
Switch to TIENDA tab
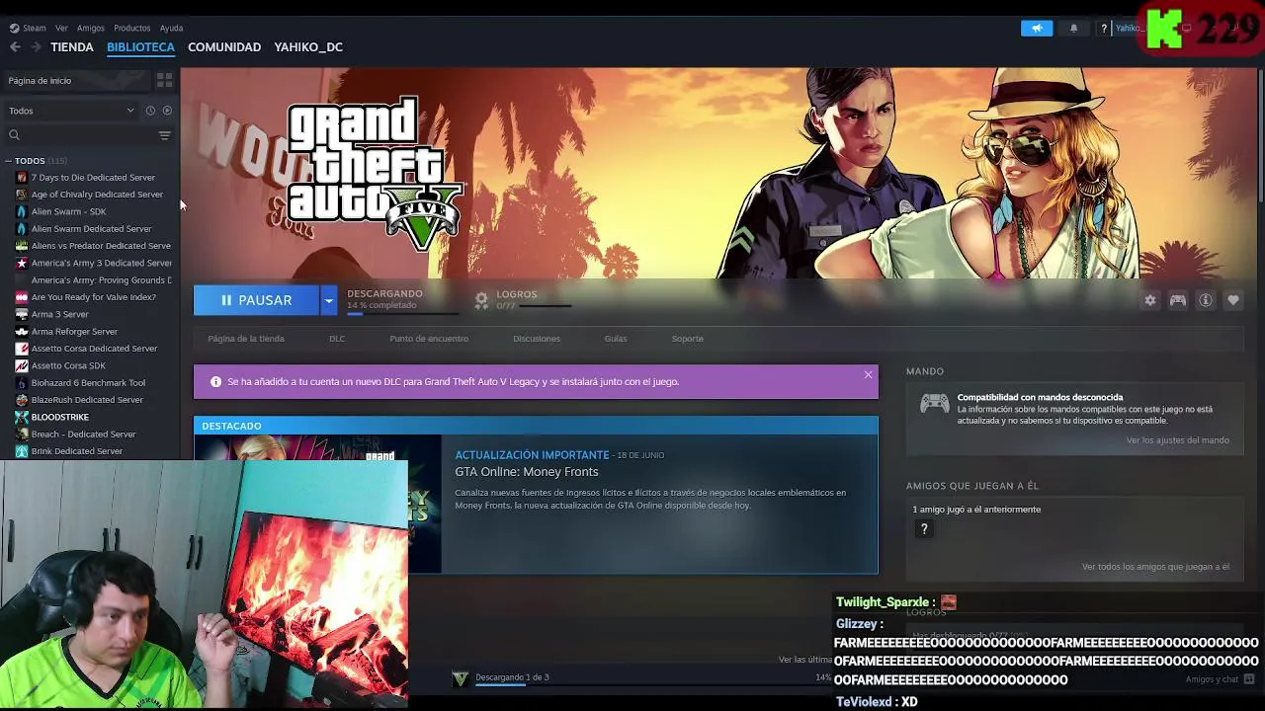(72, 46)
